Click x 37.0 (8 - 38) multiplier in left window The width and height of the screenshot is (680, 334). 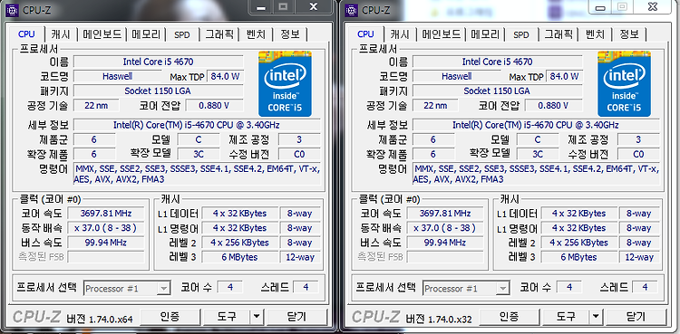(x=106, y=227)
